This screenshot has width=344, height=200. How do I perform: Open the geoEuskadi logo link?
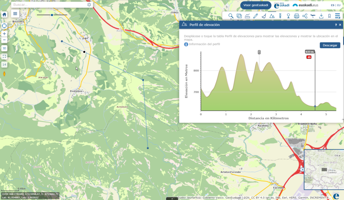click(282, 5)
